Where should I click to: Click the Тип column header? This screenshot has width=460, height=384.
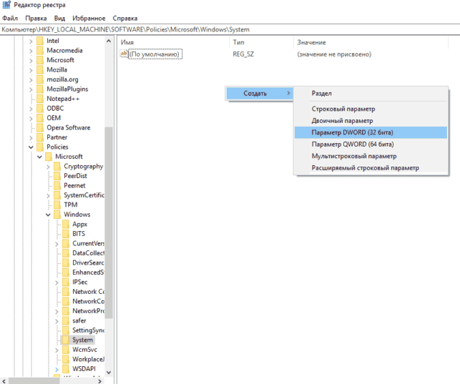(262, 42)
